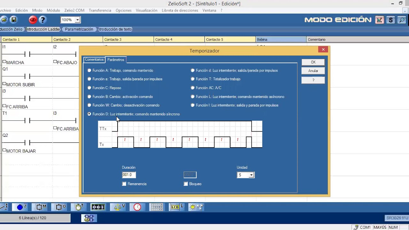
Task: Select discrete inputs I element icon
Action: 4,207
